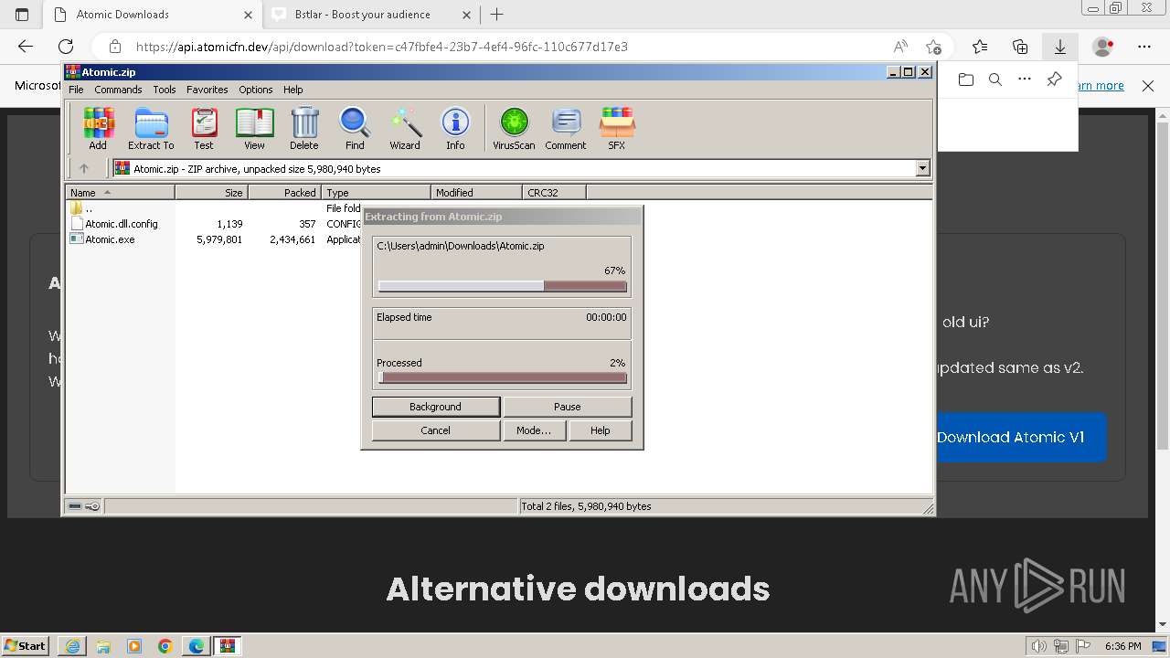Refresh the browser page

pyautogui.click(x=66, y=47)
